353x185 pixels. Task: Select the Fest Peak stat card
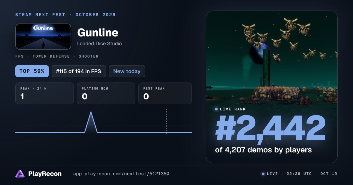[165, 93]
